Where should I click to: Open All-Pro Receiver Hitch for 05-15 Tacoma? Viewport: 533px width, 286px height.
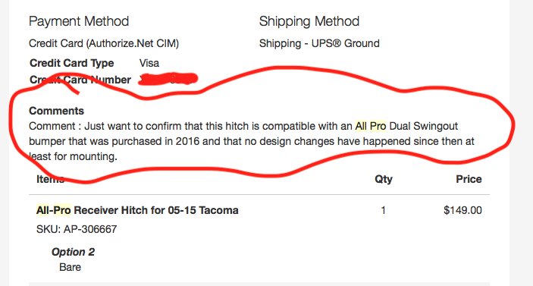coord(137,210)
